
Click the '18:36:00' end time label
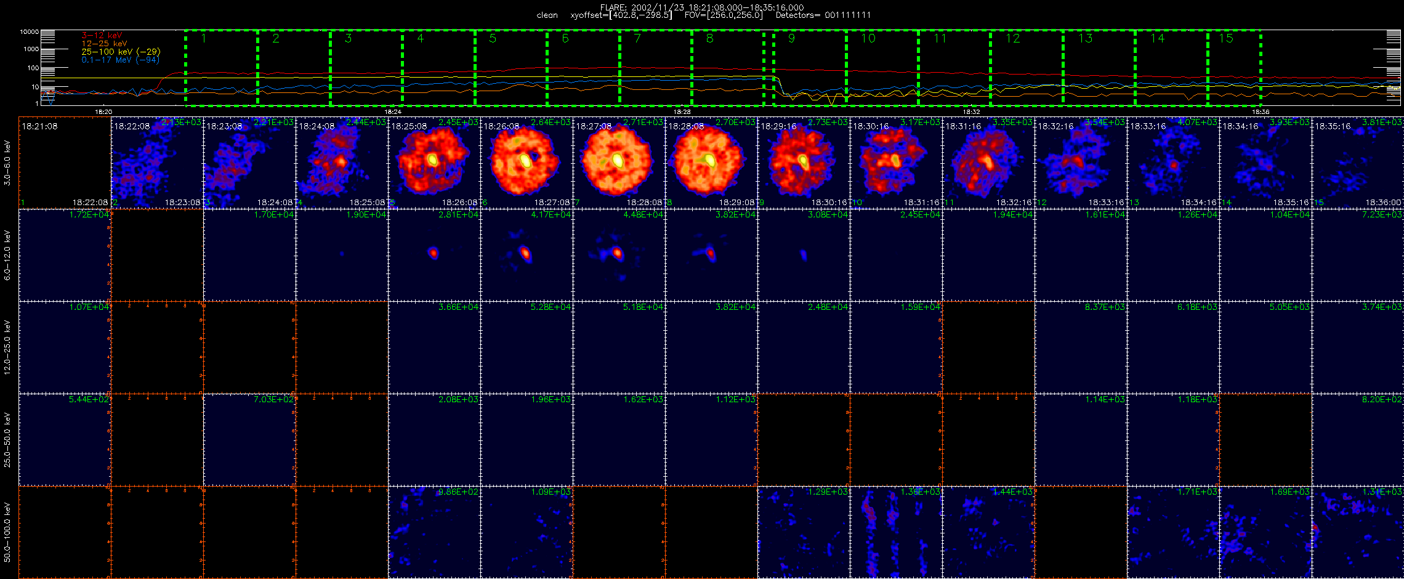1383,202
